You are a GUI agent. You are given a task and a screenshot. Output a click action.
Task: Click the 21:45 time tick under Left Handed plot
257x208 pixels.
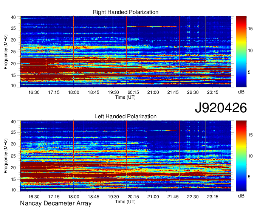(173, 197)
